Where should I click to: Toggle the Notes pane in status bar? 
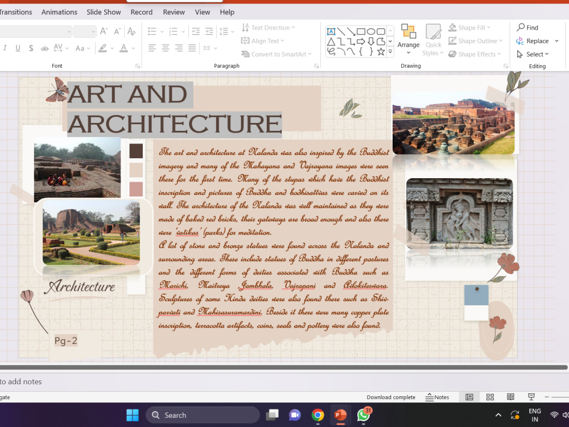click(x=437, y=397)
